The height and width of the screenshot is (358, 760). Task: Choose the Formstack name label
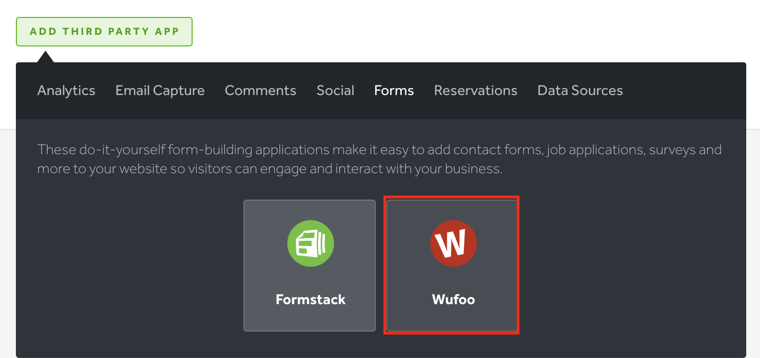(x=311, y=299)
